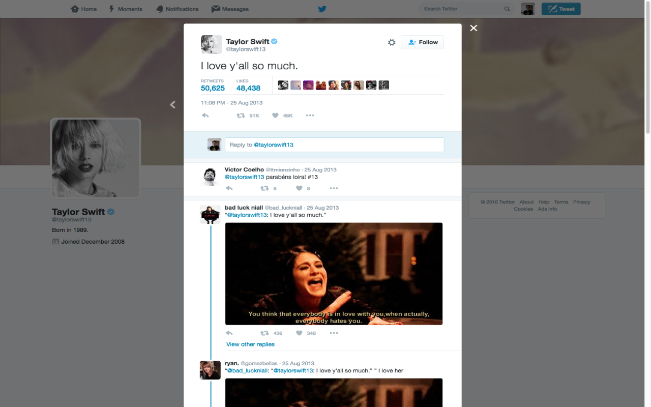Viewport: 651px width, 407px height.
Task: Open the Cookies footer link
Action: click(523, 209)
